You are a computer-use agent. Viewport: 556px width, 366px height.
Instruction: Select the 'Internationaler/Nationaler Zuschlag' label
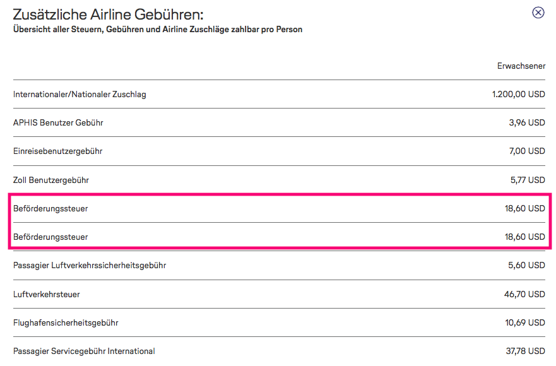tap(80, 95)
